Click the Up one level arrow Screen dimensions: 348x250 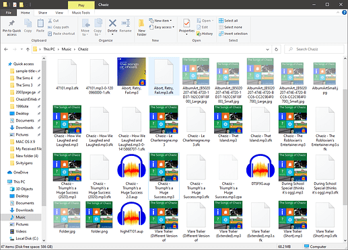tap(28, 49)
